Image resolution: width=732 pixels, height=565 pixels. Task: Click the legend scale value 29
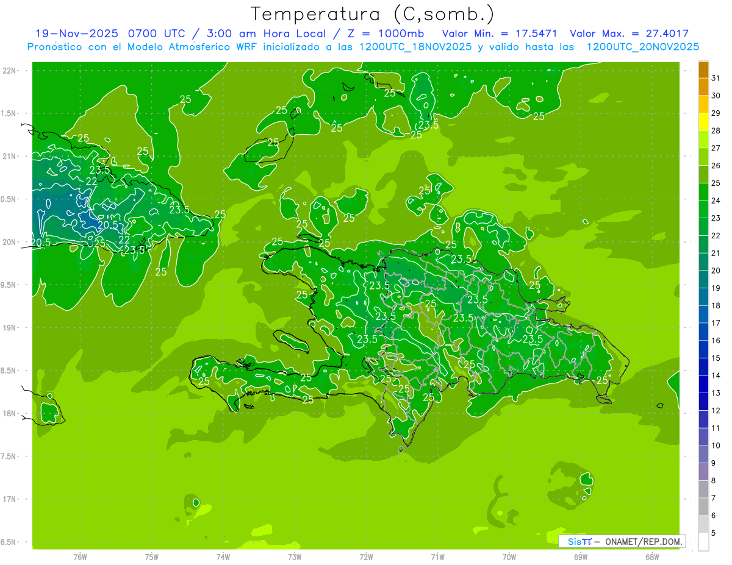[716, 113]
